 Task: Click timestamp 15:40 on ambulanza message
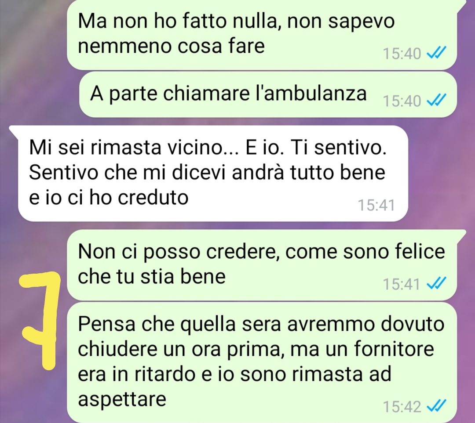click(x=402, y=101)
